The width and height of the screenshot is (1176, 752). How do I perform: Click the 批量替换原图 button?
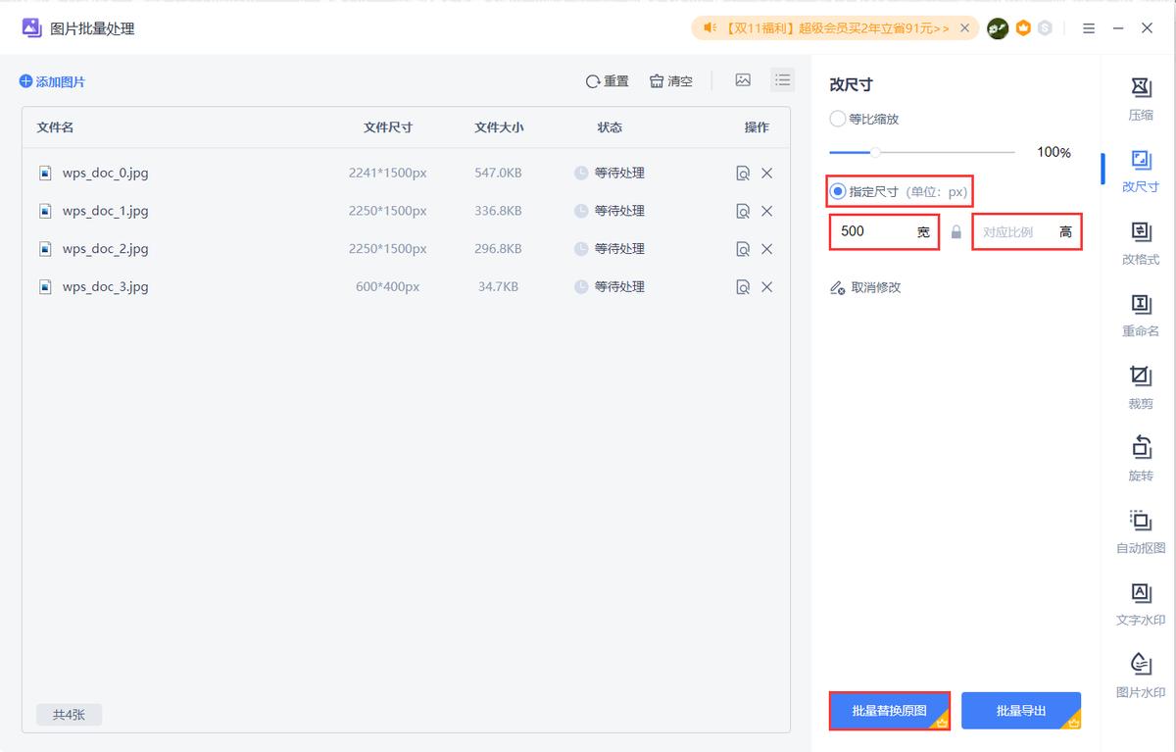tap(888, 710)
